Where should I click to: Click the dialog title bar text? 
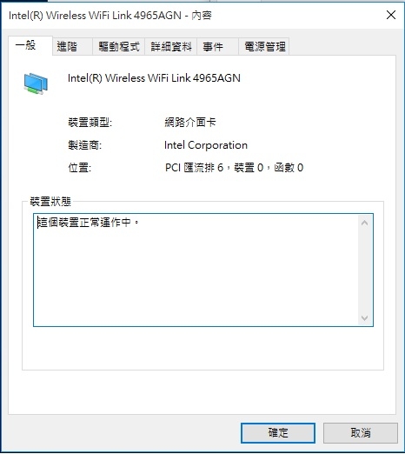(x=110, y=16)
